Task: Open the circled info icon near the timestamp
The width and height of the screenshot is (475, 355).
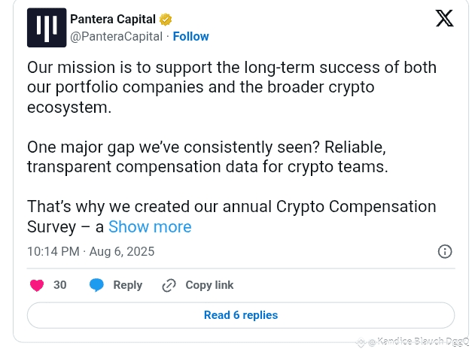Action: coord(445,251)
